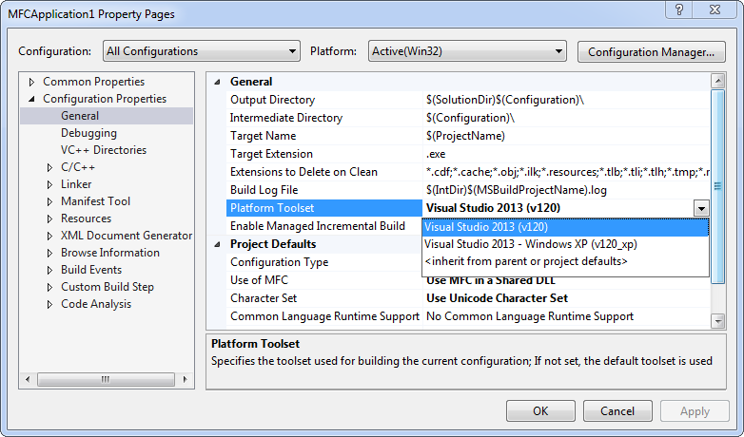
Task: Select Debugging in the properties tree
Action: click(88, 134)
